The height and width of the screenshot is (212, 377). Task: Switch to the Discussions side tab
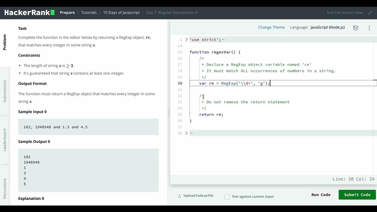(5, 188)
